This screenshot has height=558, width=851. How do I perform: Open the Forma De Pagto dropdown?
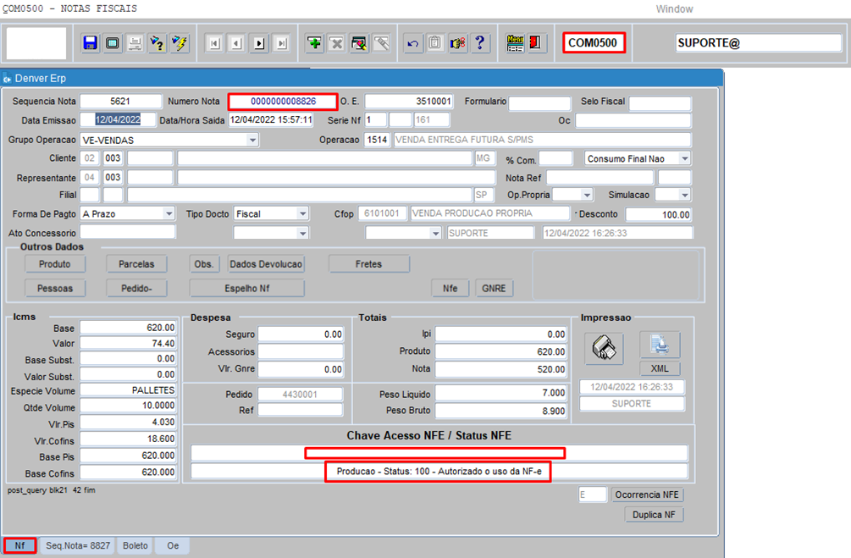click(169, 214)
